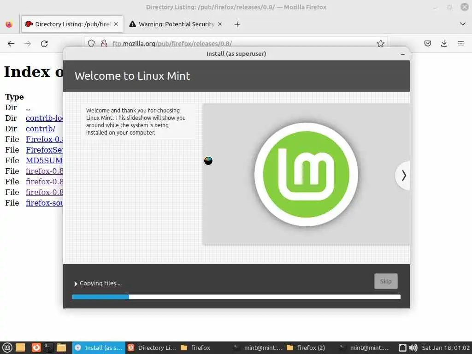472x354 pixels.
Task: Advance slideshow with next arrow
Action: [403, 176]
